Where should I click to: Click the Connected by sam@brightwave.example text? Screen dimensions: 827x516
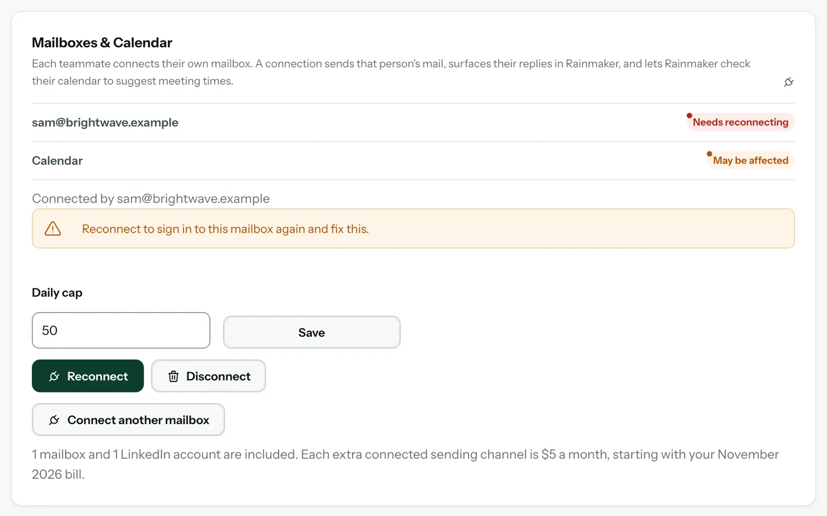151,199
